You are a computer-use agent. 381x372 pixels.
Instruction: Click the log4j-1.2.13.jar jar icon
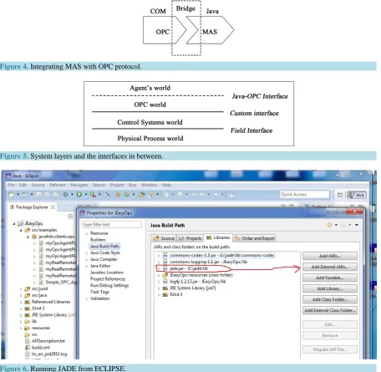tap(165, 282)
